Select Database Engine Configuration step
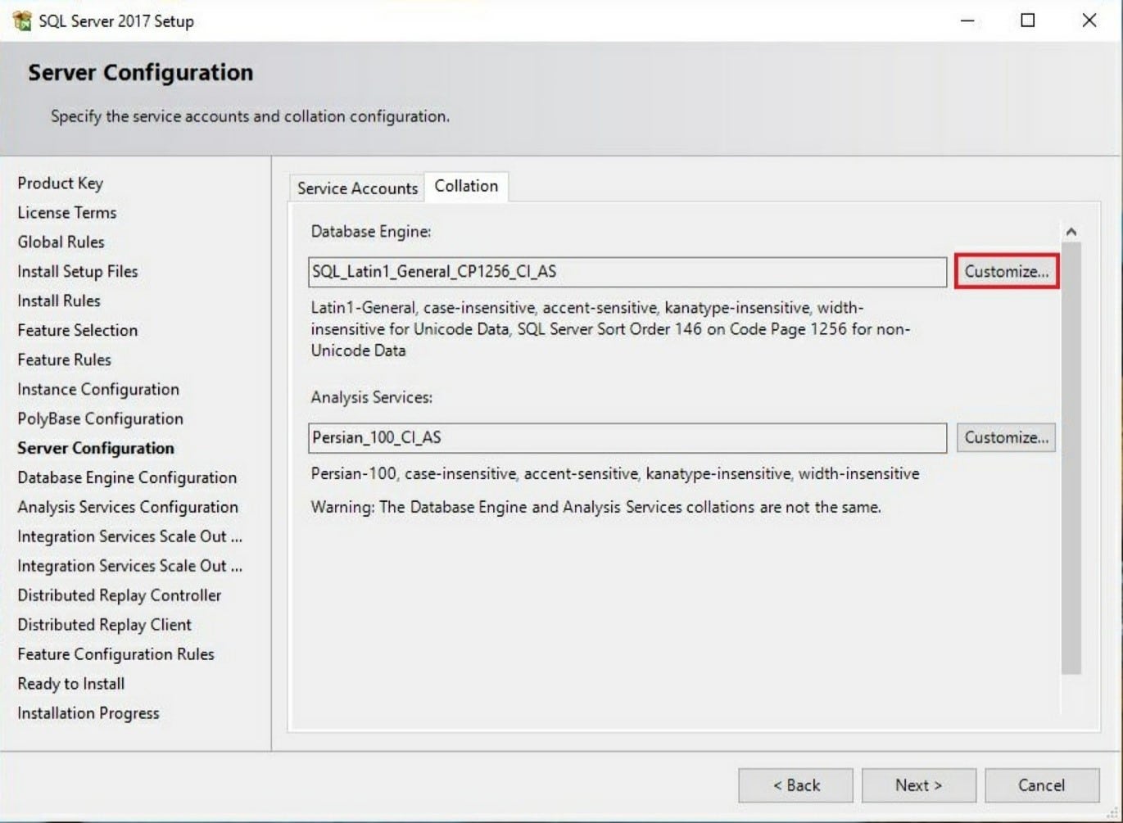This screenshot has width=1123, height=823. [127, 478]
